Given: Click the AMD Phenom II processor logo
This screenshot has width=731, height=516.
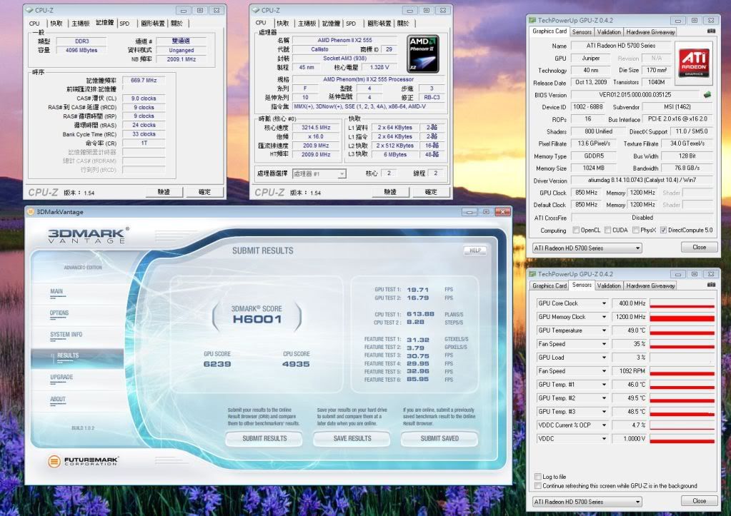Looking at the screenshot, I should [x=423, y=54].
